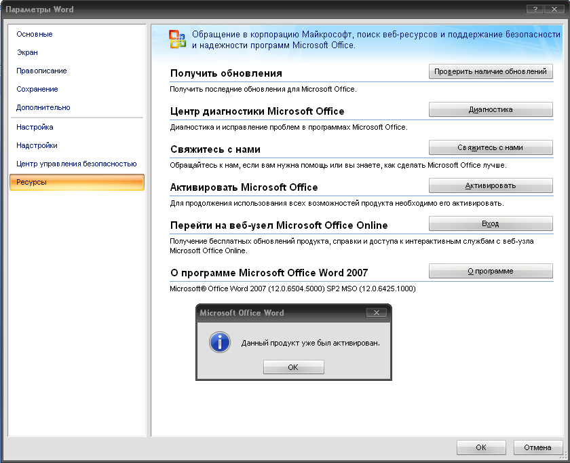Click text Данный продукт уже был активирован
This screenshot has width=570, height=463.
point(311,343)
